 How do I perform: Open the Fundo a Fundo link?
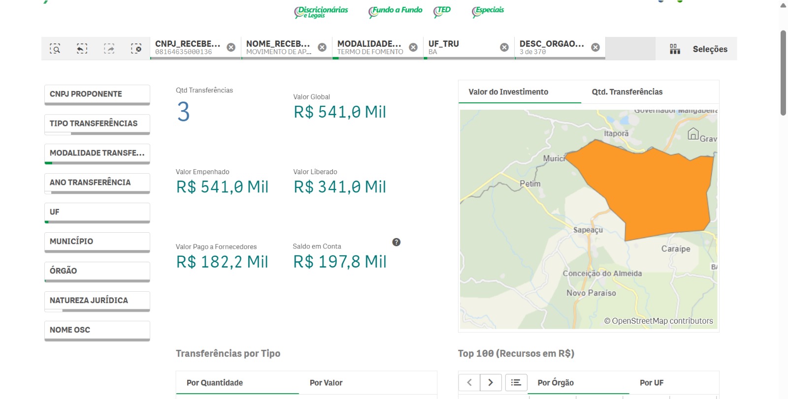396,11
